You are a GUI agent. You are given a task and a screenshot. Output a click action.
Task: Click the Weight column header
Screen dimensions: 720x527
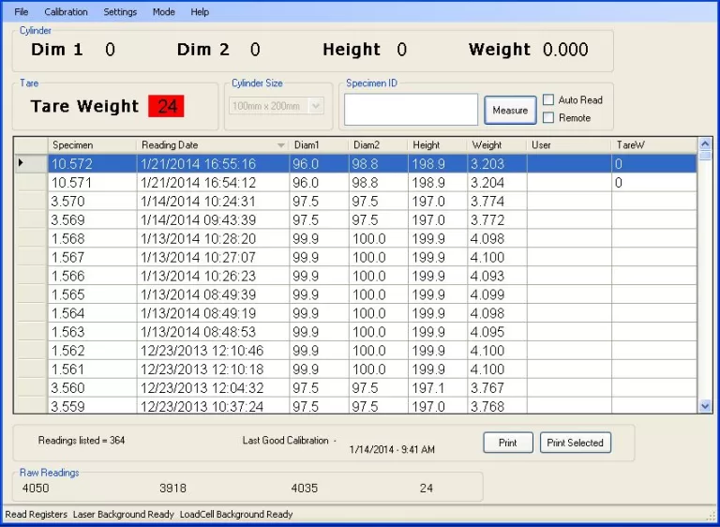point(495,145)
